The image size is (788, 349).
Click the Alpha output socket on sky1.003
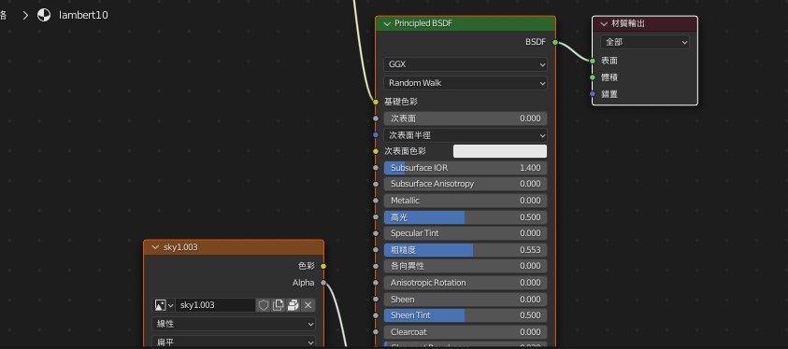click(x=323, y=283)
